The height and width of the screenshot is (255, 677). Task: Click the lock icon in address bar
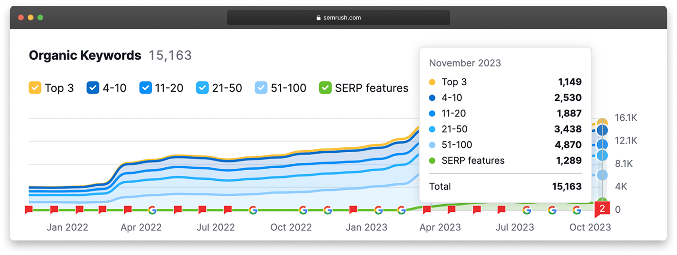[319, 18]
